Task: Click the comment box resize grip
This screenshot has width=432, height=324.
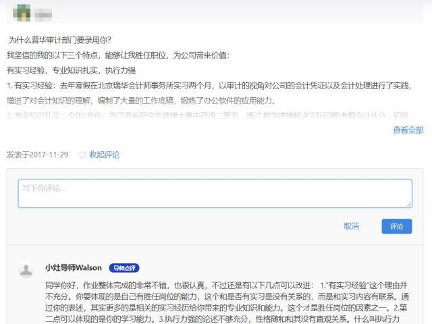Action: 409,205
